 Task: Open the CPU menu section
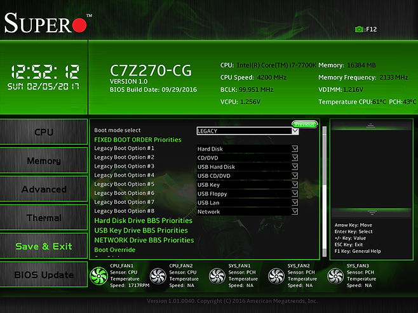coord(44,132)
